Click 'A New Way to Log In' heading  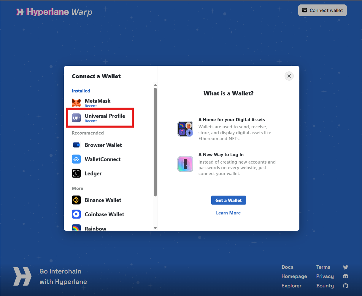(x=221, y=155)
